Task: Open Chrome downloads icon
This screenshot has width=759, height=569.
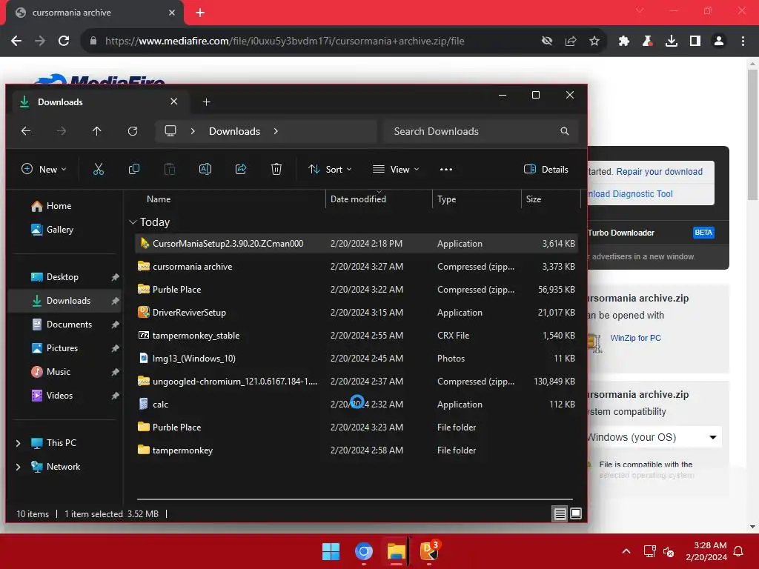Action: [672, 41]
